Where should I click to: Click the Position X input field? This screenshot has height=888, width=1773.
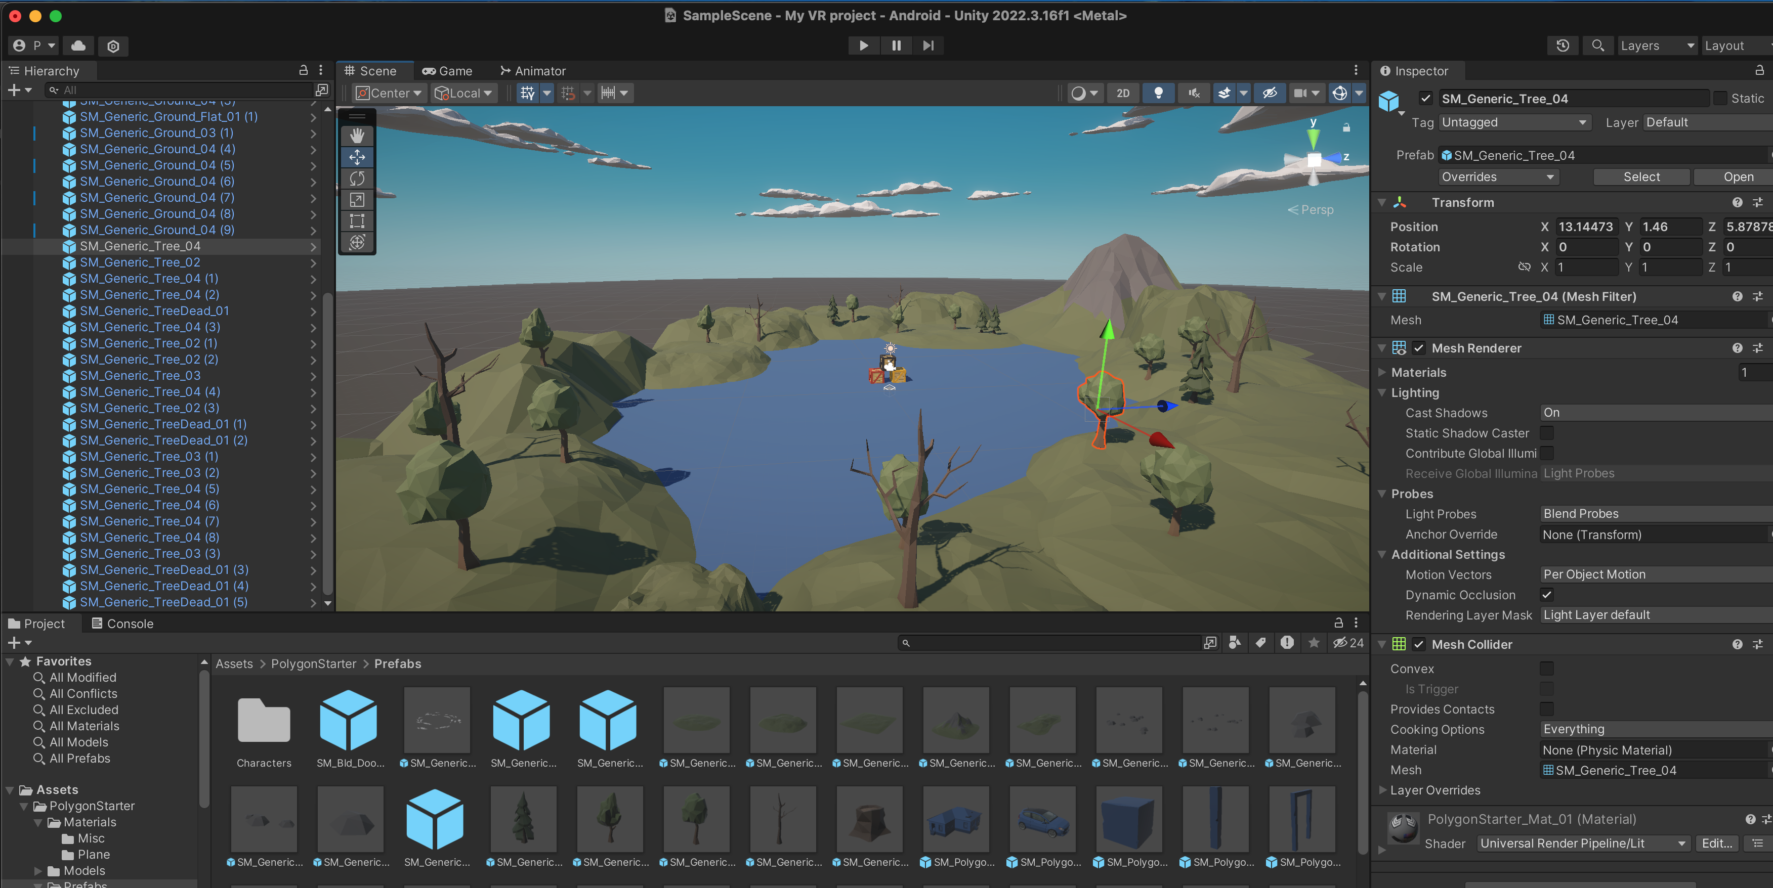[x=1586, y=227]
